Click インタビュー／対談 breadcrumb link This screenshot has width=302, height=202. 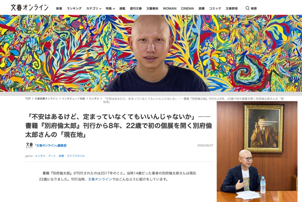tap(73, 99)
